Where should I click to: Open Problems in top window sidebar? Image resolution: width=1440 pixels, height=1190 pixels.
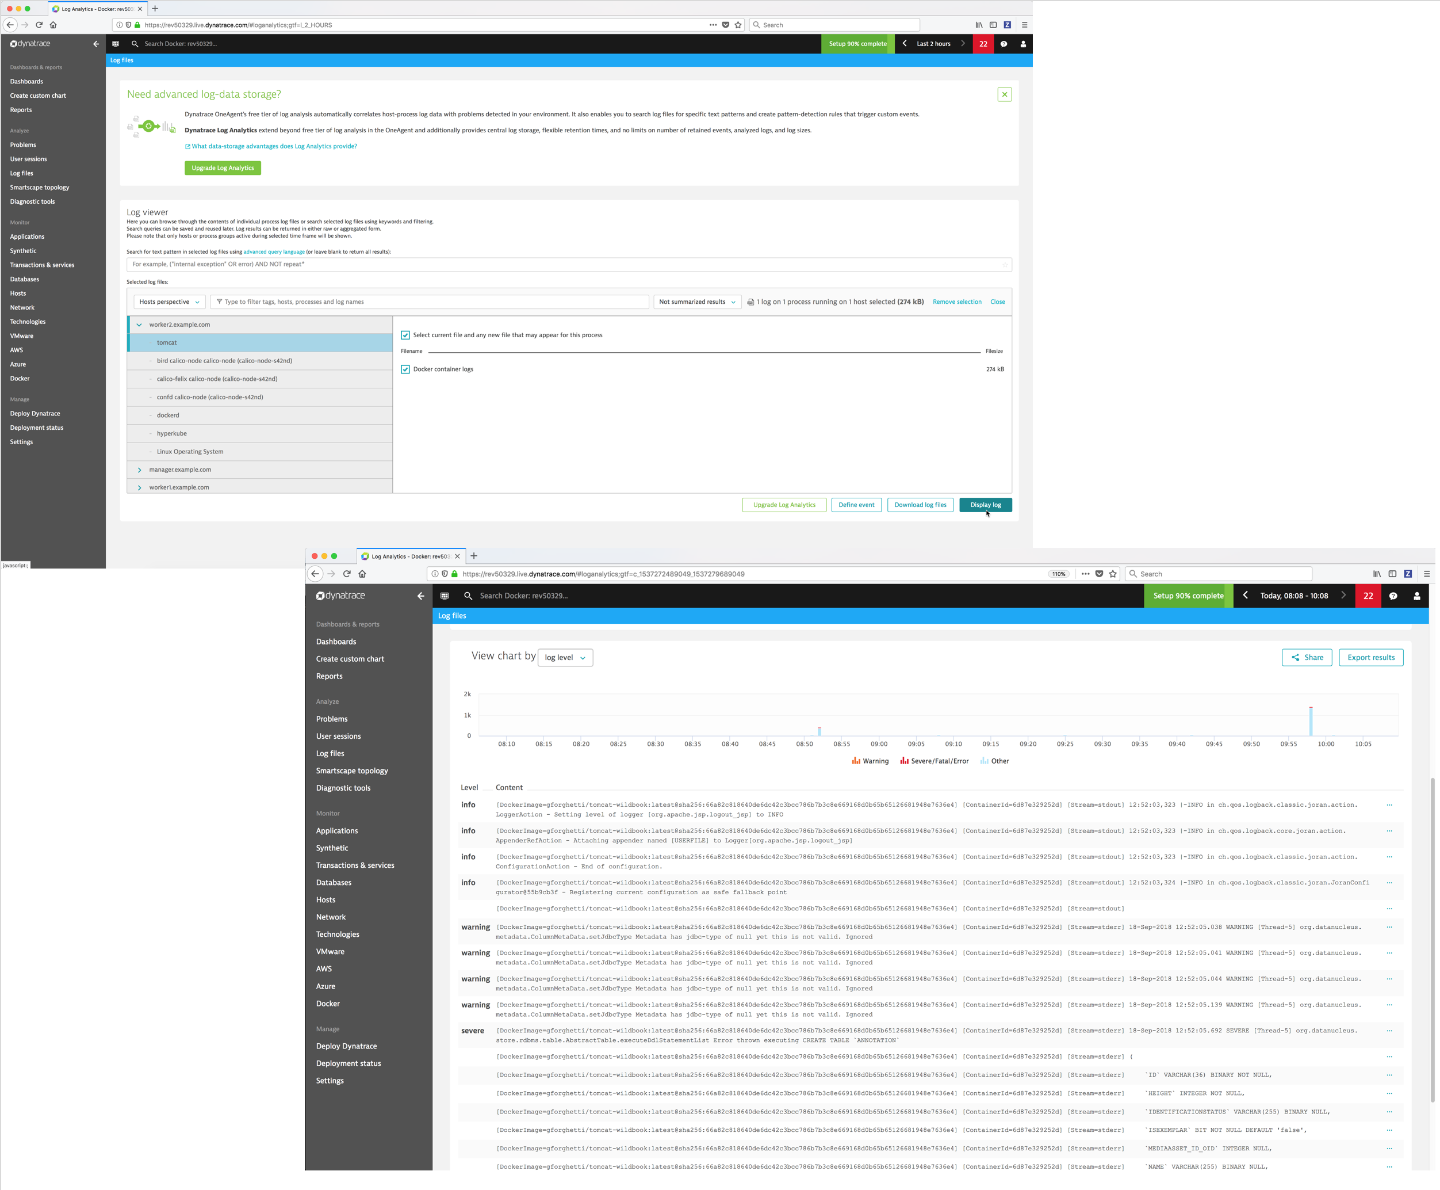coord(22,144)
